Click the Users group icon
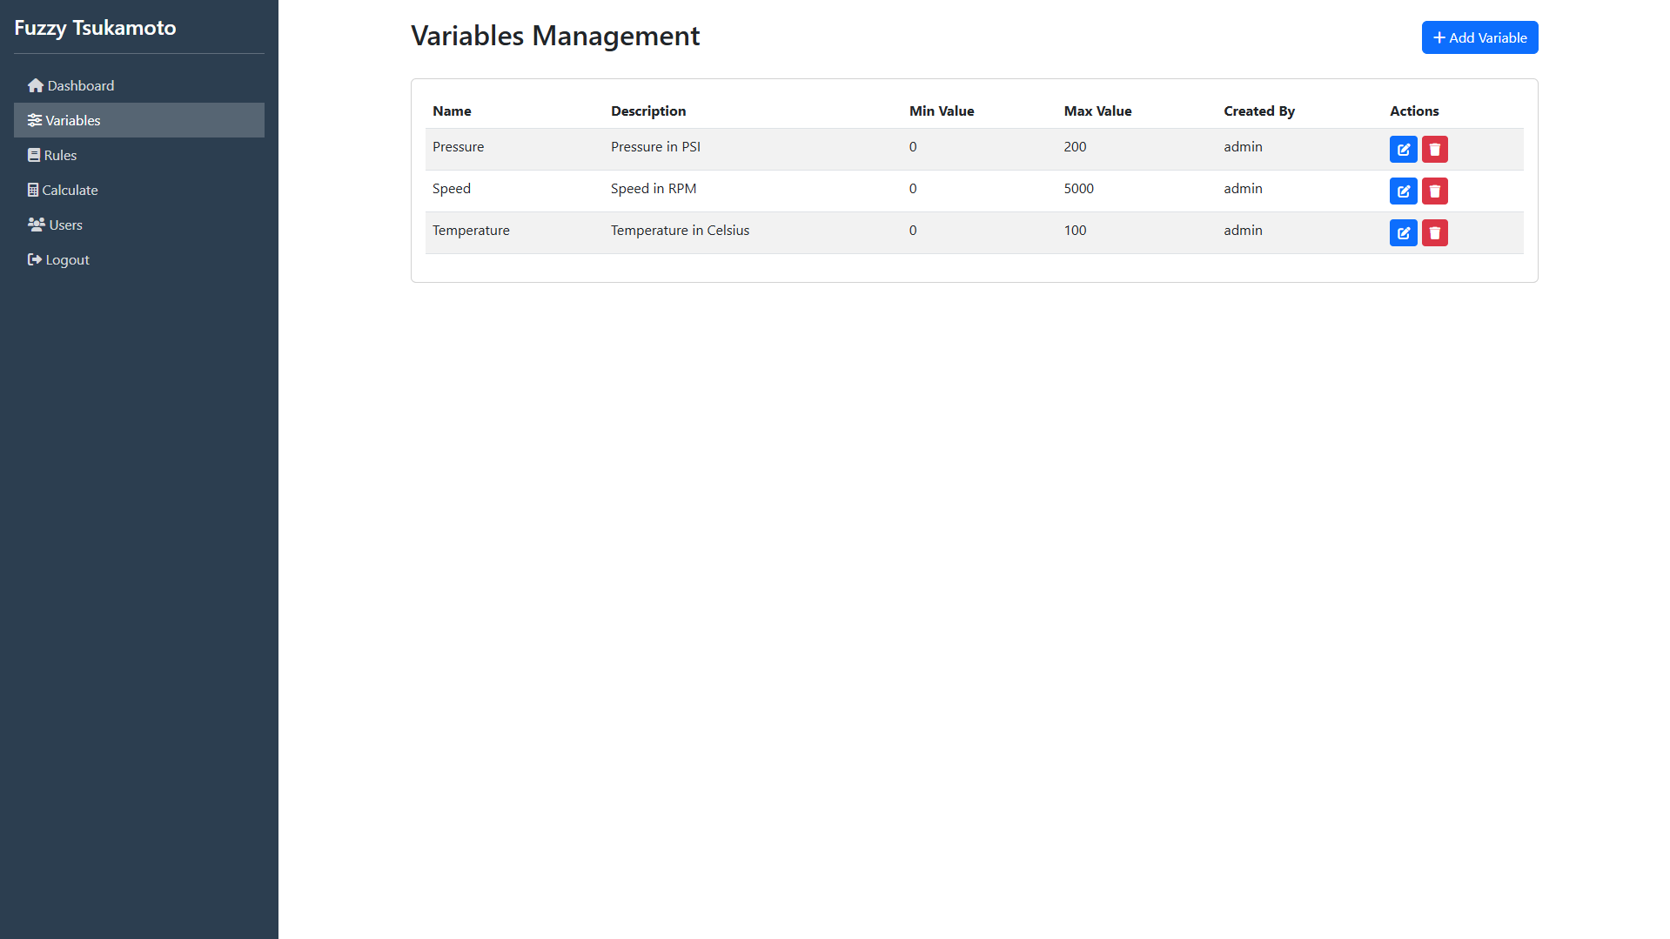 click(37, 225)
